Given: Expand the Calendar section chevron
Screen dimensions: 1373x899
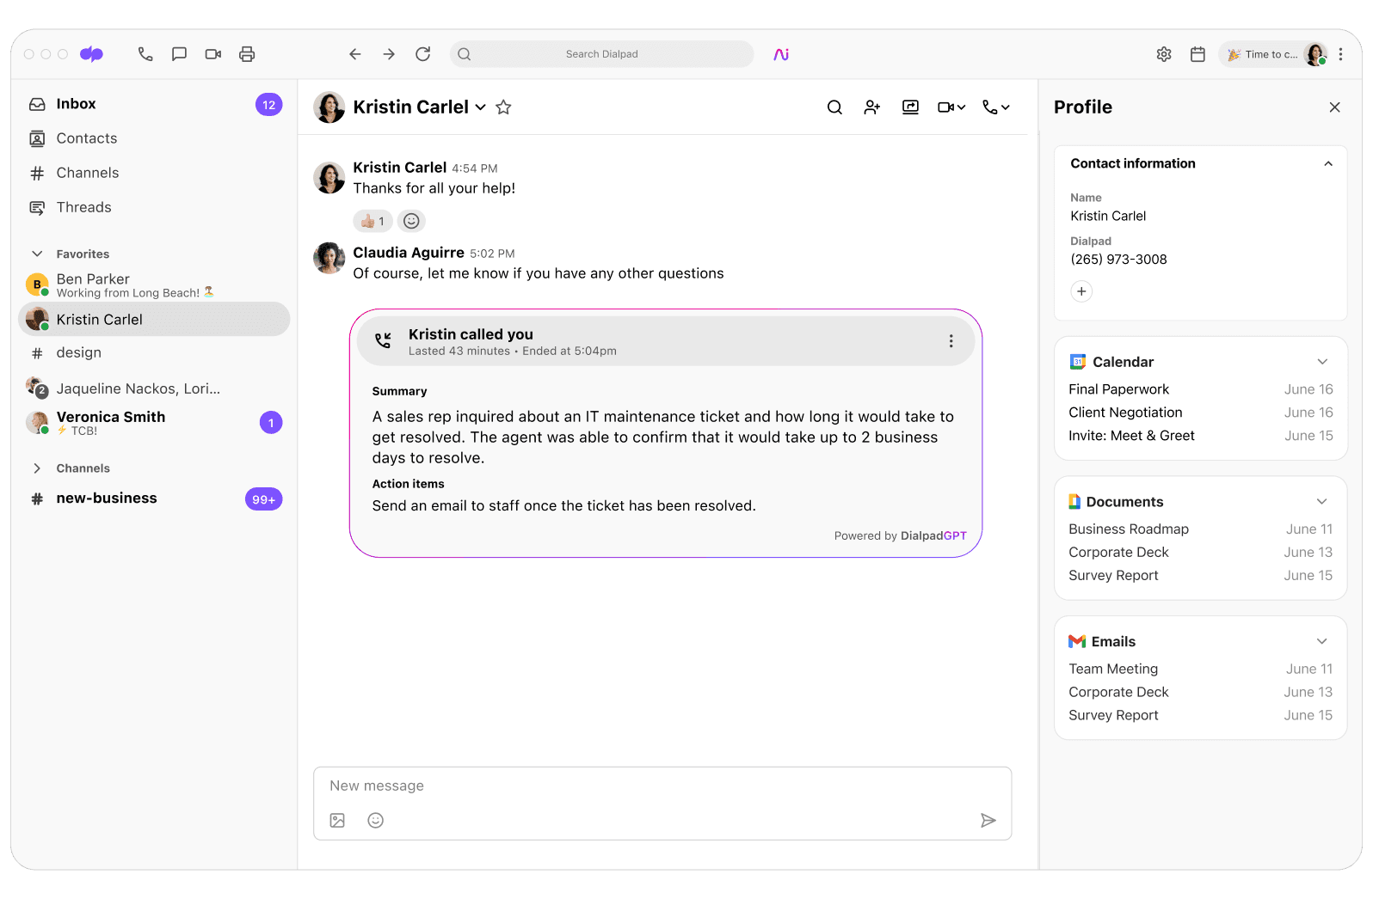Looking at the screenshot, I should [1321, 362].
